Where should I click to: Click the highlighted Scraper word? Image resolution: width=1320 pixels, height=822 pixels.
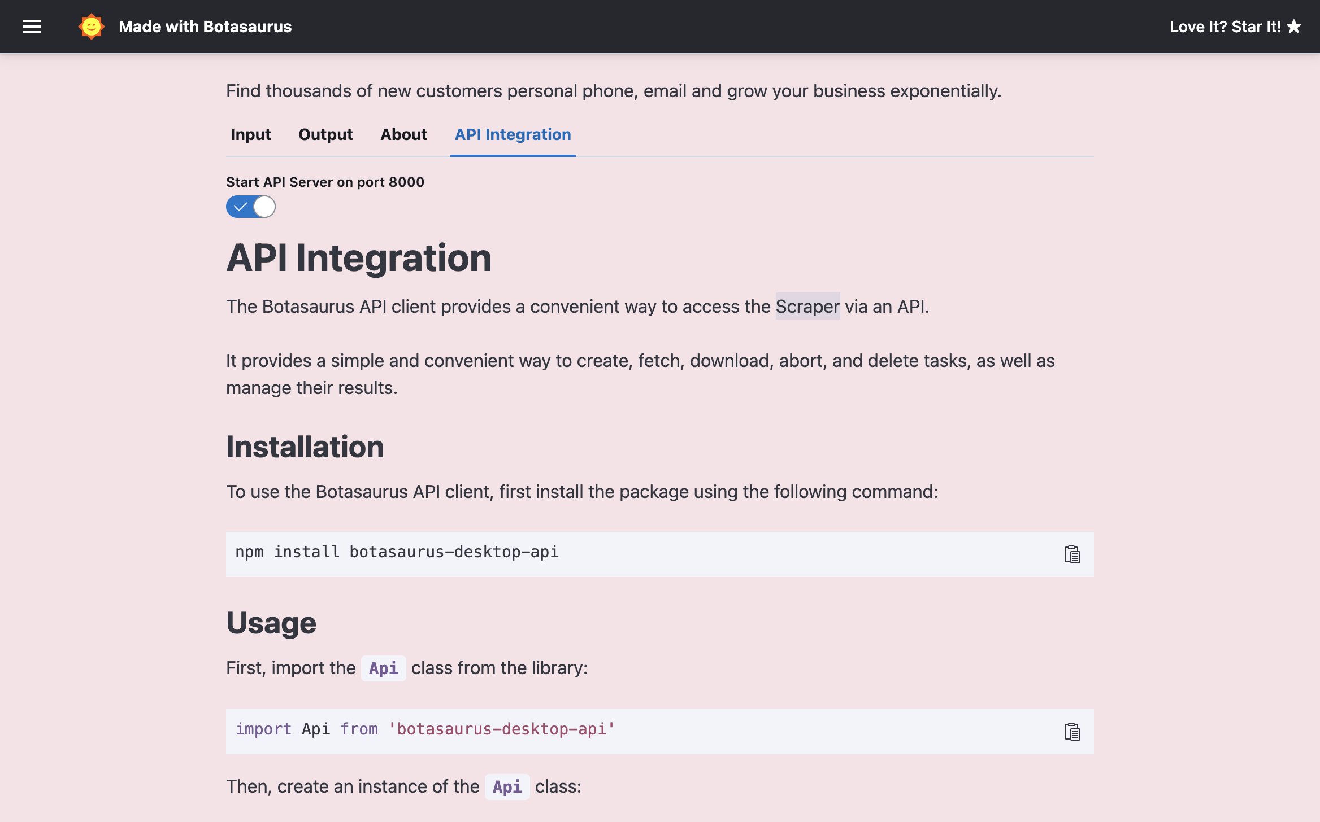point(807,306)
